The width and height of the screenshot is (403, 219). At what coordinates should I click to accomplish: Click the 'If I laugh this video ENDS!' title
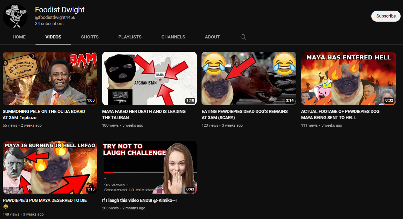click(139, 200)
